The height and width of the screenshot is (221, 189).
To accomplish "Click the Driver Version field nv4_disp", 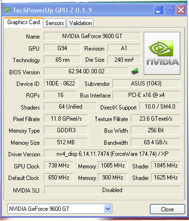I will (112, 154).
